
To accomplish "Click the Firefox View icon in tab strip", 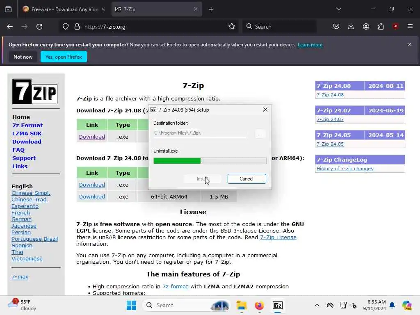I will pyautogui.click(x=8, y=9).
